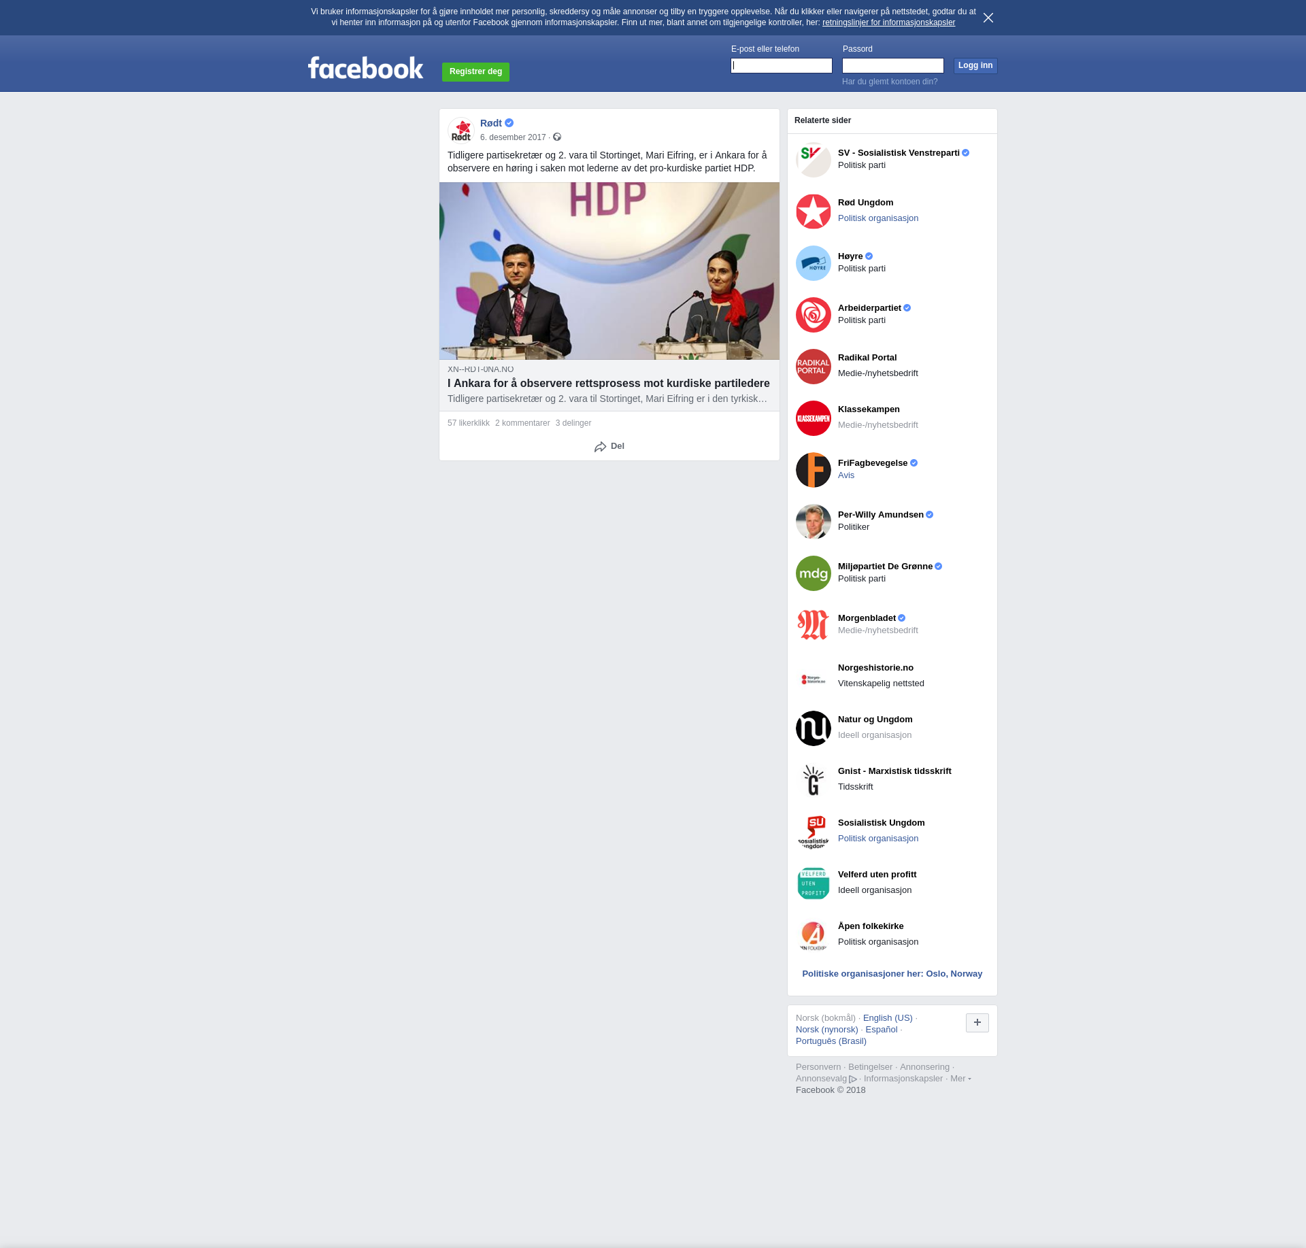The width and height of the screenshot is (1306, 1248).
Task: View the 57 likerklikk count
Action: pos(469,423)
